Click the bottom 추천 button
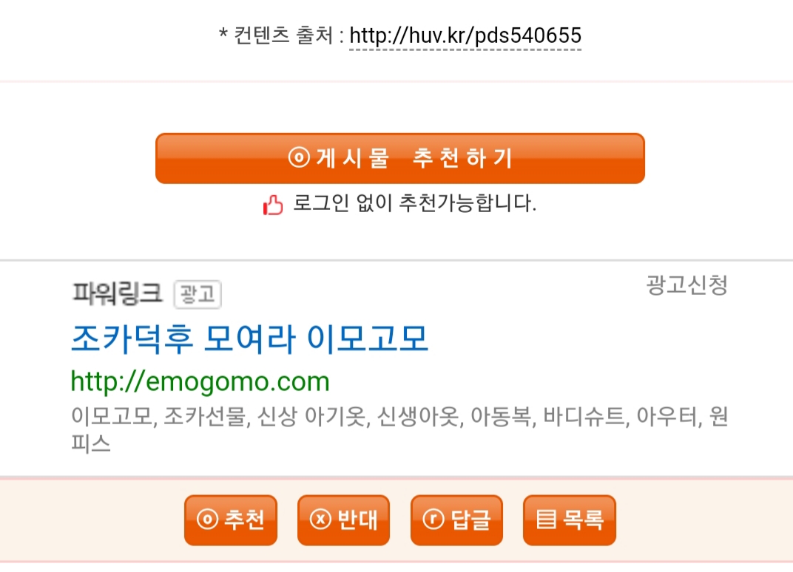This screenshot has width=793, height=572. tap(231, 520)
